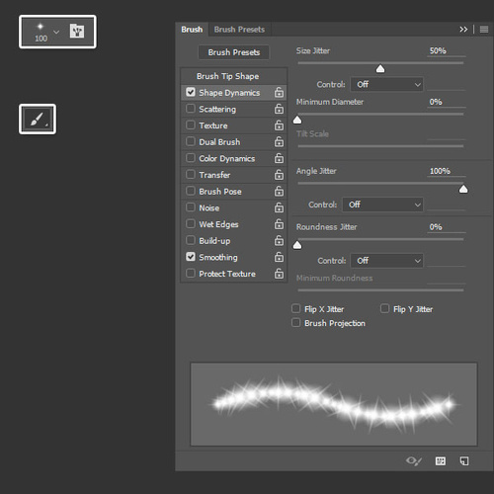Check the Flip X Jitter option
This screenshot has width=494, height=494.
(x=295, y=308)
